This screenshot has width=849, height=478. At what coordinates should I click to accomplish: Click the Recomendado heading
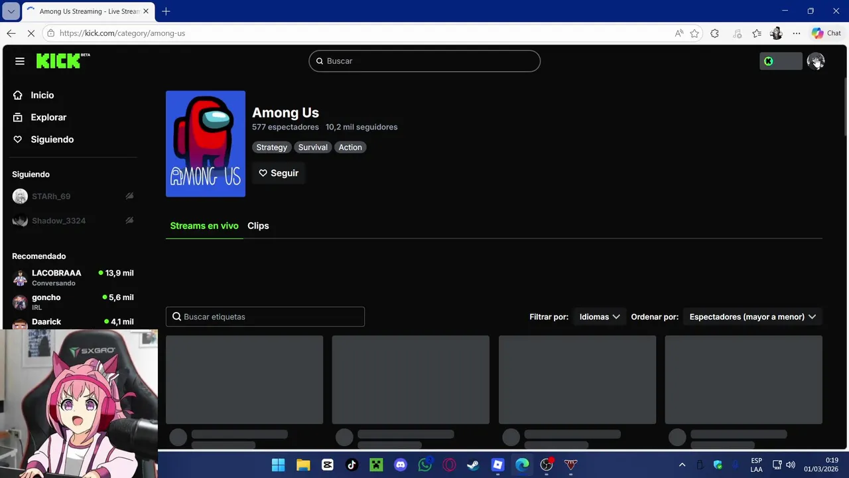click(39, 256)
